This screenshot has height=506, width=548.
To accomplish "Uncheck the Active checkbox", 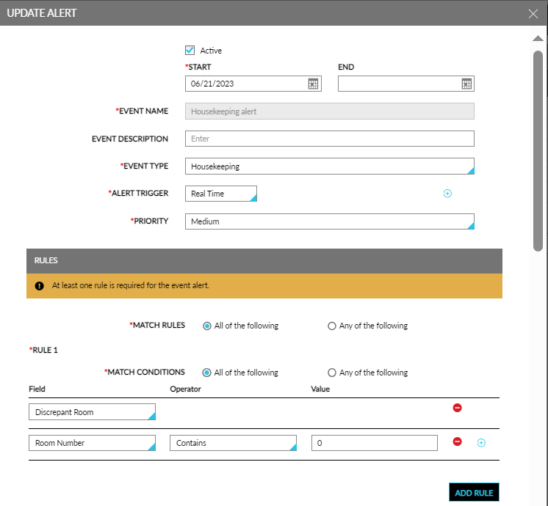I will coord(190,51).
